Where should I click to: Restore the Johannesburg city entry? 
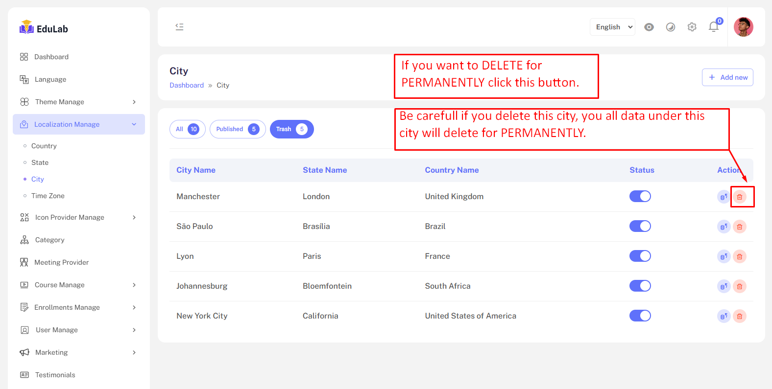click(x=724, y=286)
